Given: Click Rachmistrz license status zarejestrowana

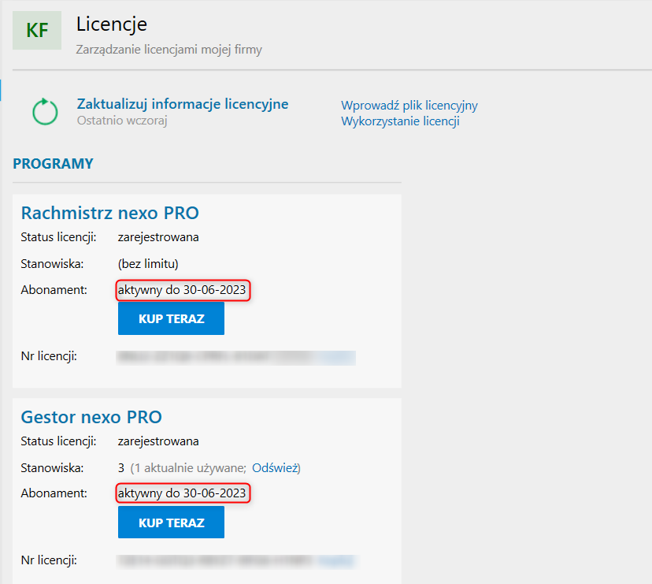Looking at the screenshot, I should click(158, 236).
